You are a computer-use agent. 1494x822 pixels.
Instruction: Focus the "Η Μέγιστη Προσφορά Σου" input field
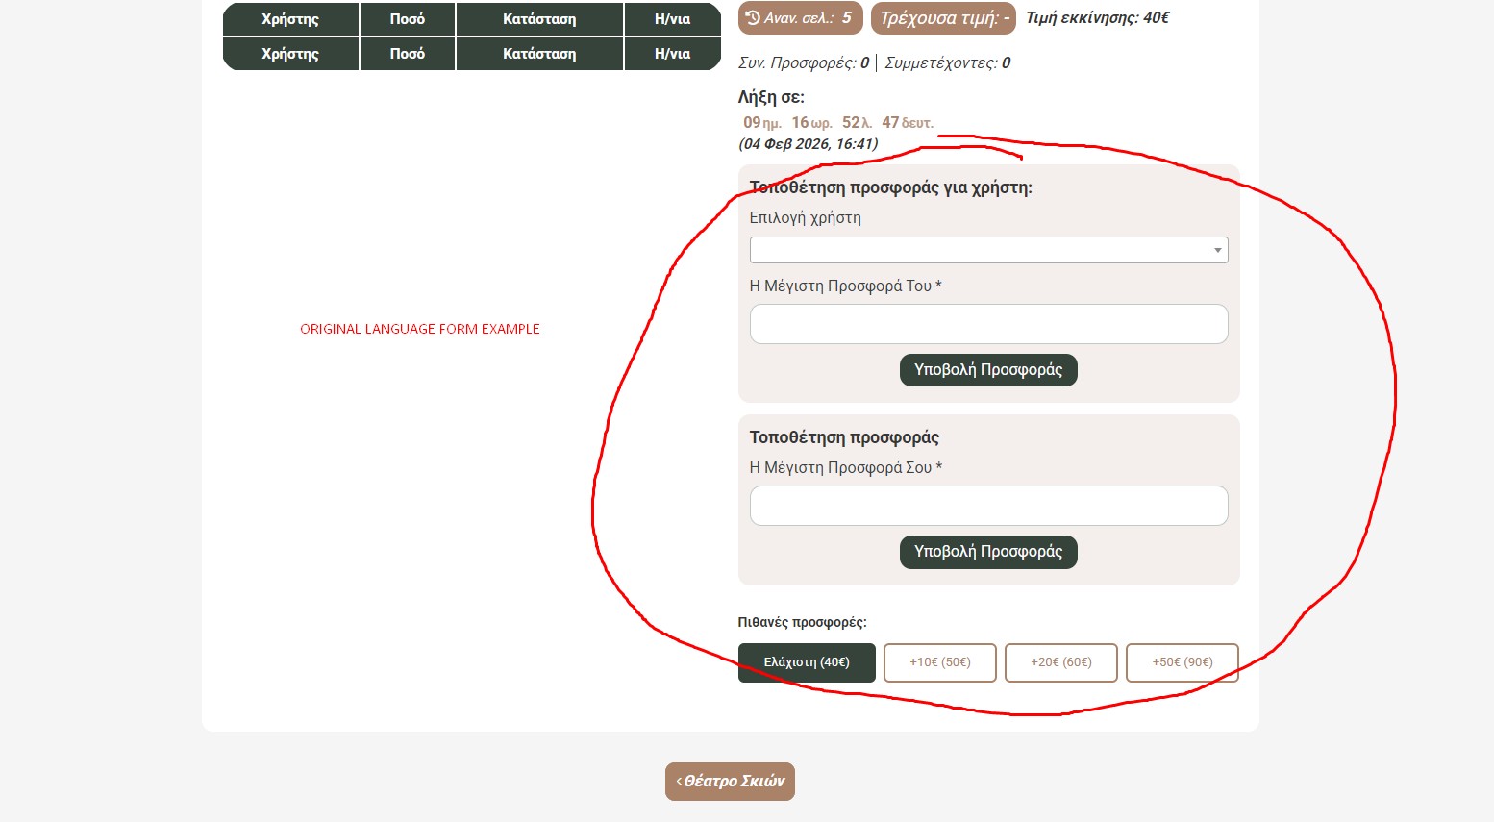point(988,506)
